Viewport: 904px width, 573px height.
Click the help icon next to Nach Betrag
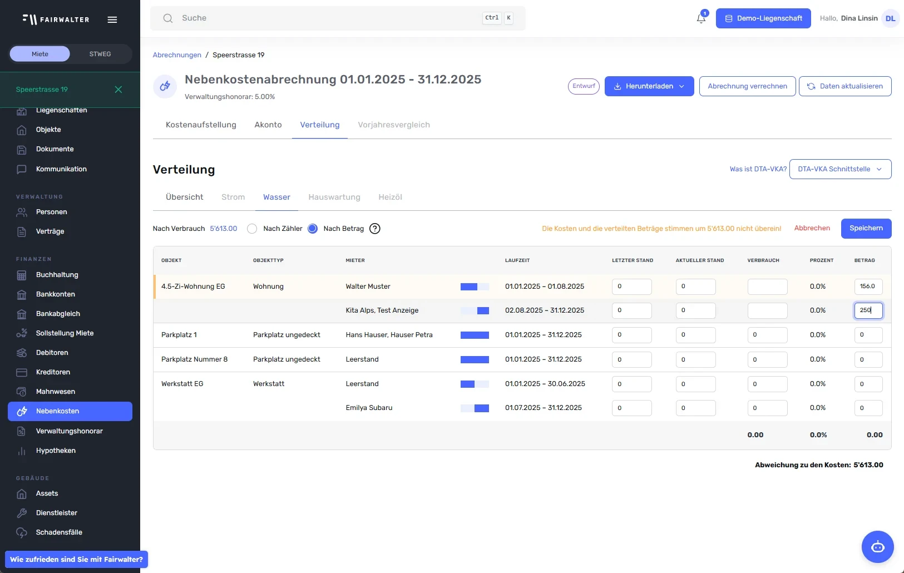click(375, 229)
